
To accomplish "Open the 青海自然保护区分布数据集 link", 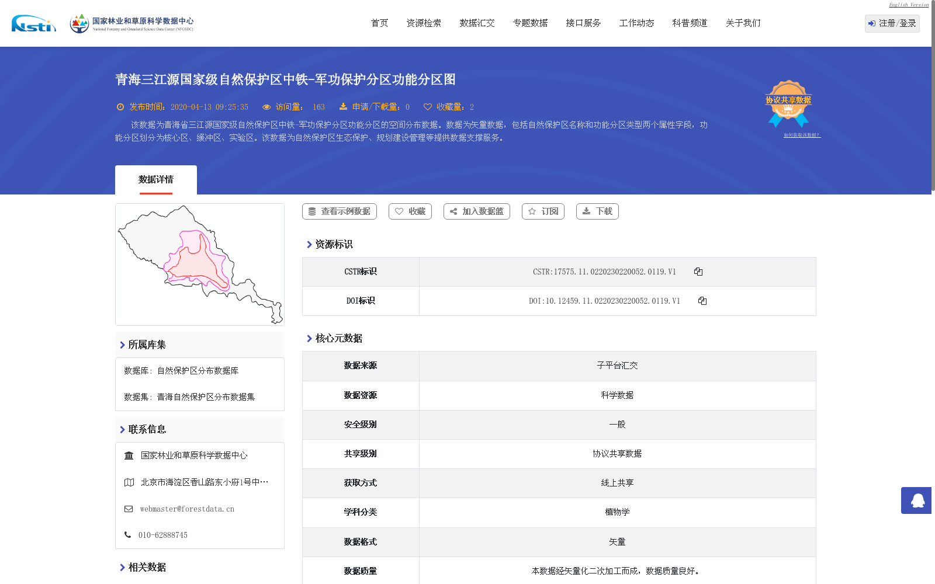I will pyautogui.click(x=206, y=397).
